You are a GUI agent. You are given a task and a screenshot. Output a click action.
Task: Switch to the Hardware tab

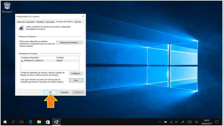40,22
